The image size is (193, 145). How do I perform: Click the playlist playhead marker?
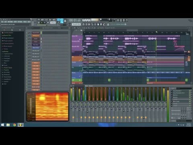click(156, 32)
